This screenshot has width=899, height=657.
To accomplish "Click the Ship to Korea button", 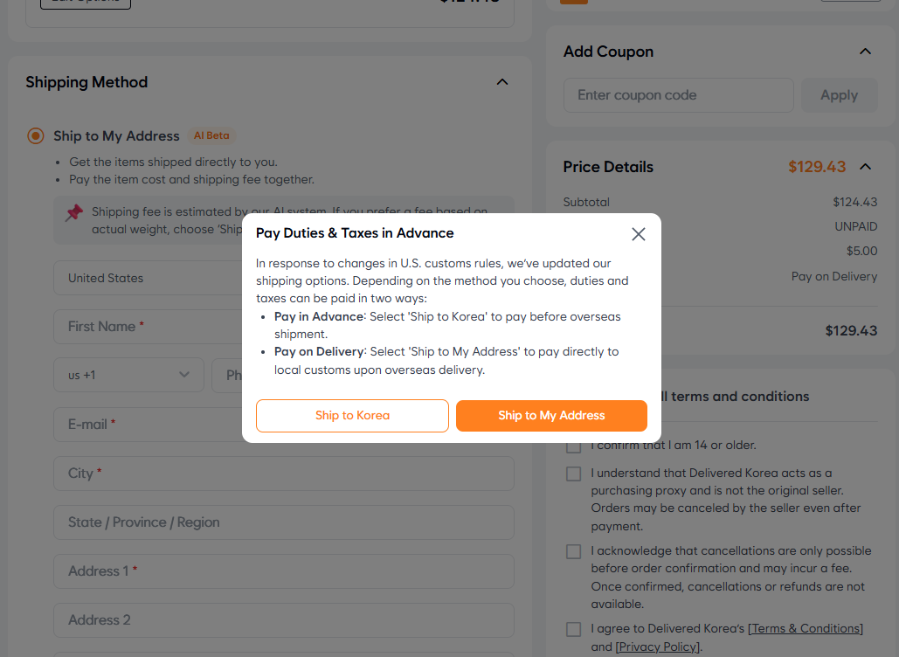I will pos(352,416).
